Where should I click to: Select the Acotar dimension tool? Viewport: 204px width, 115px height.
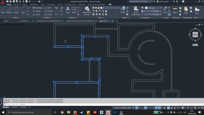tap(74, 10)
